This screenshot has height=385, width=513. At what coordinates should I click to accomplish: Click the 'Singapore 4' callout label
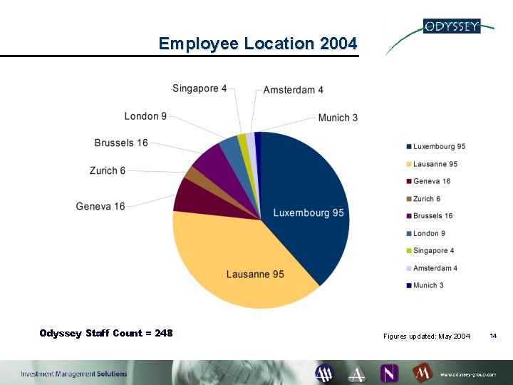pyautogui.click(x=199, y=88)
